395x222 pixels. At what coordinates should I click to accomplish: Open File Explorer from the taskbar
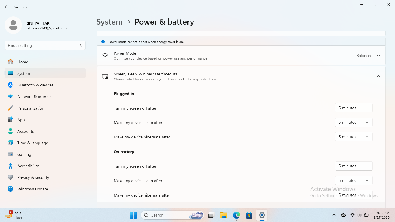pyautogui.click(x=224, y=215)
